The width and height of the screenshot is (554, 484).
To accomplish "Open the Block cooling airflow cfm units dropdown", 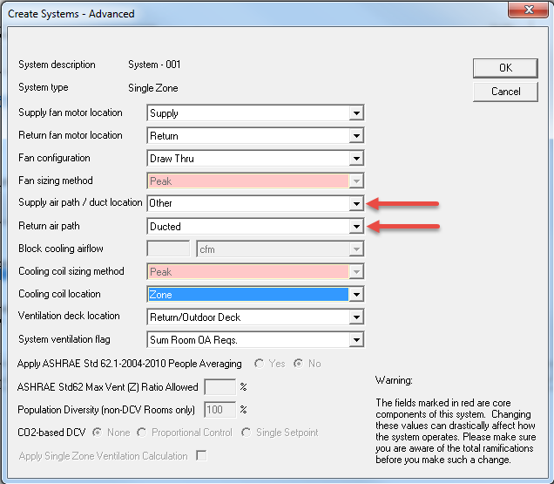I will click(356, 249).
